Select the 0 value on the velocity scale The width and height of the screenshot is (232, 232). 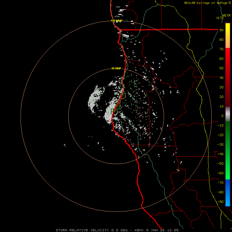[x=222, y=116]
